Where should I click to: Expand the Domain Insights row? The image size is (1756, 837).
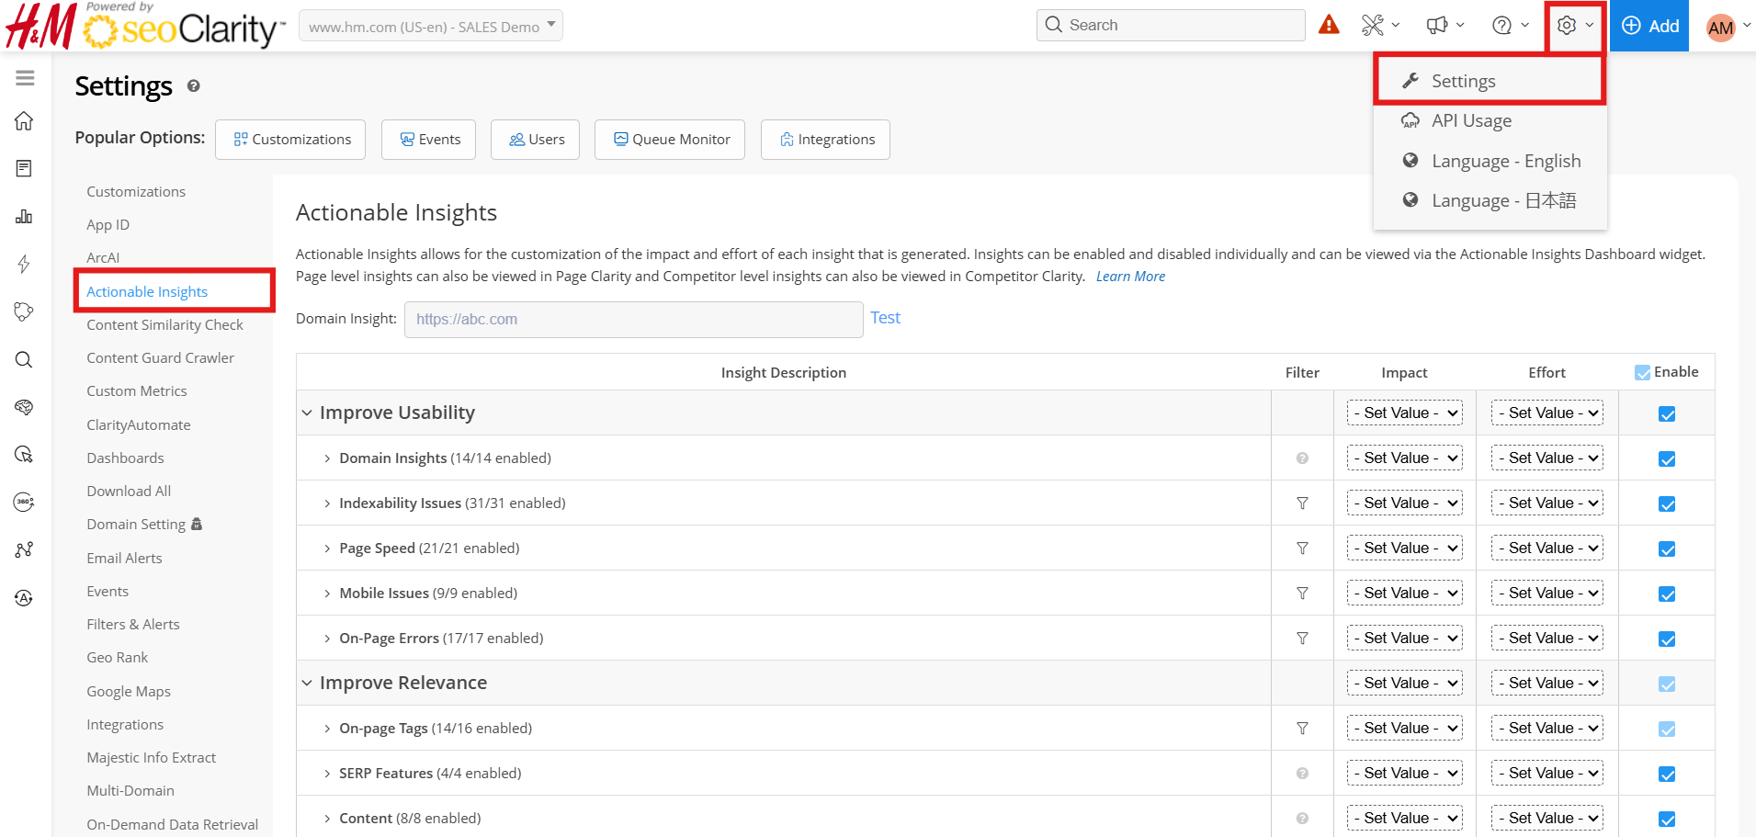tap(327, 458)
